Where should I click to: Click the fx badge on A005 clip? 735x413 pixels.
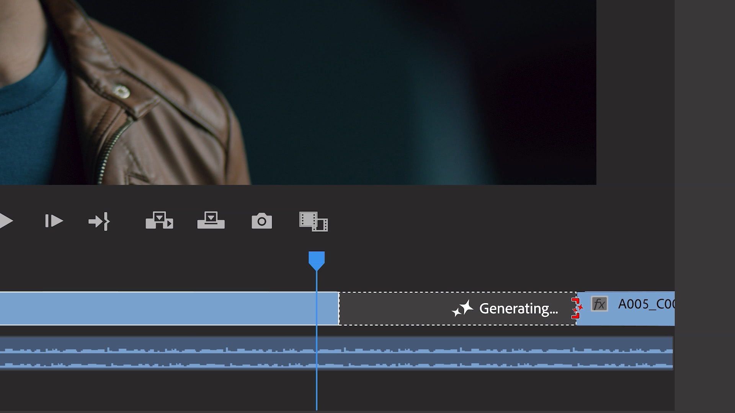coord(599,304)
